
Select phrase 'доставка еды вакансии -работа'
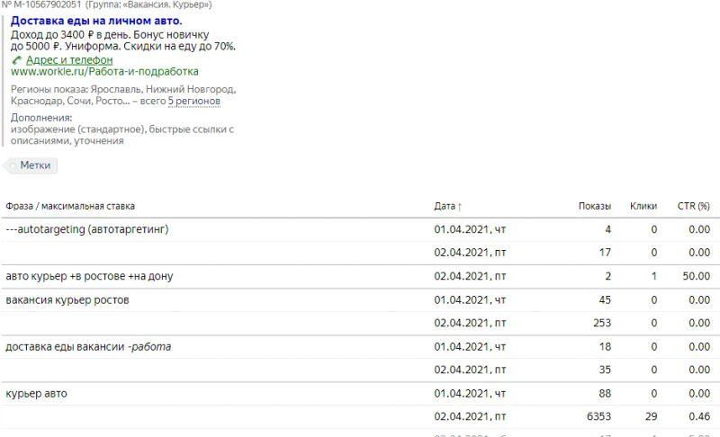tap(88, 346)
